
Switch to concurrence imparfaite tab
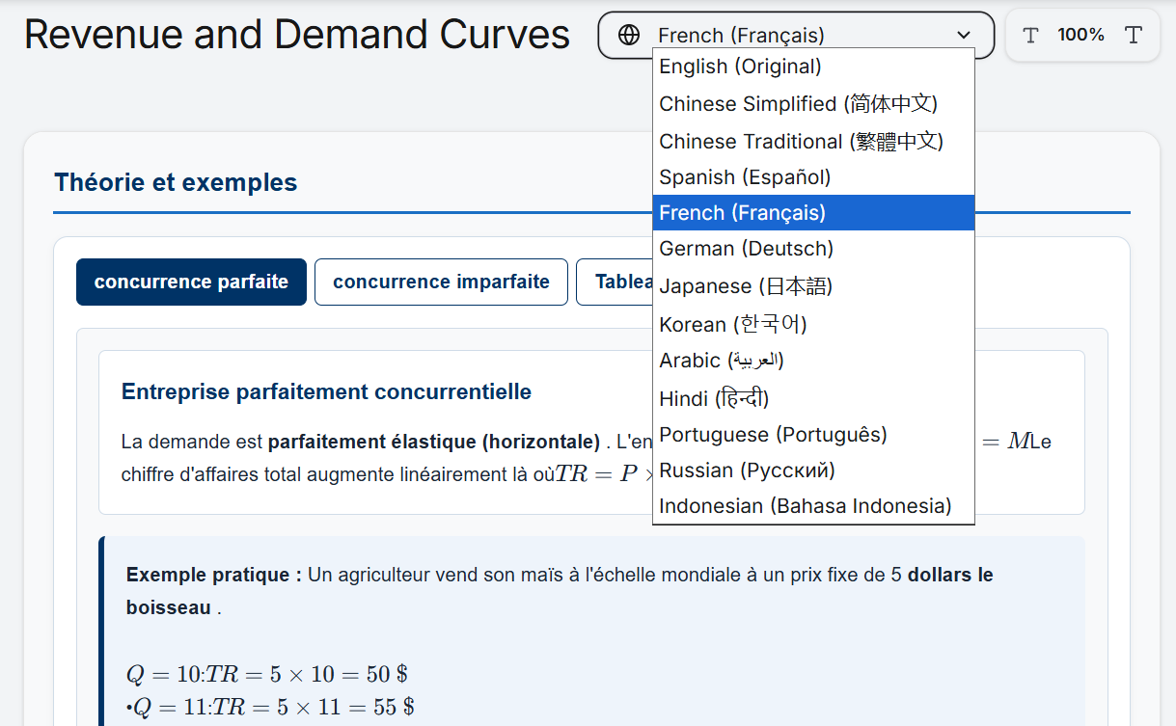coord(441,282)
